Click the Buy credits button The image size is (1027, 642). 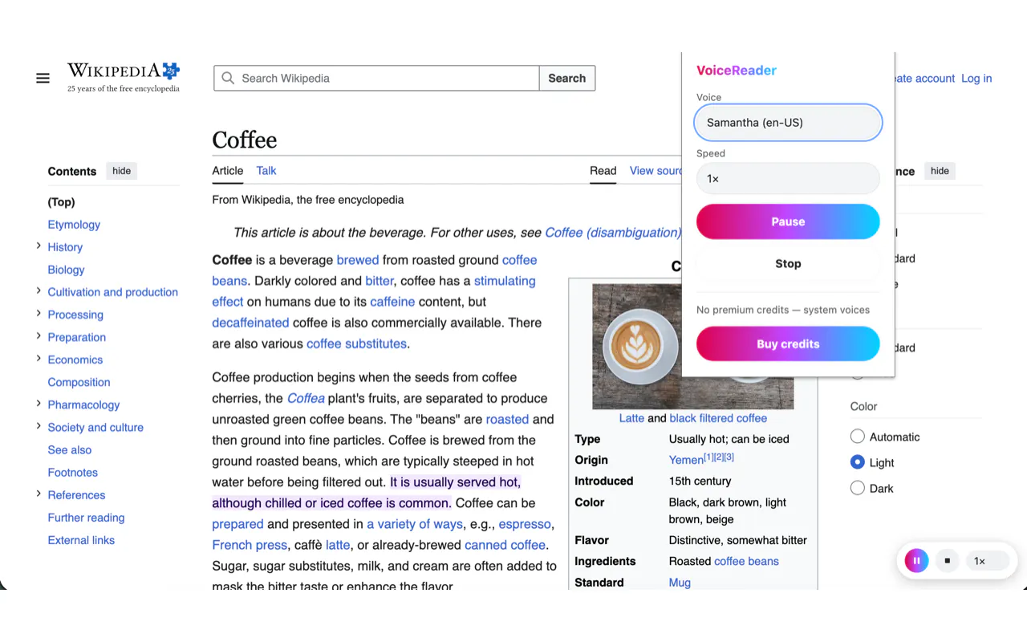(x=788, y=343)
